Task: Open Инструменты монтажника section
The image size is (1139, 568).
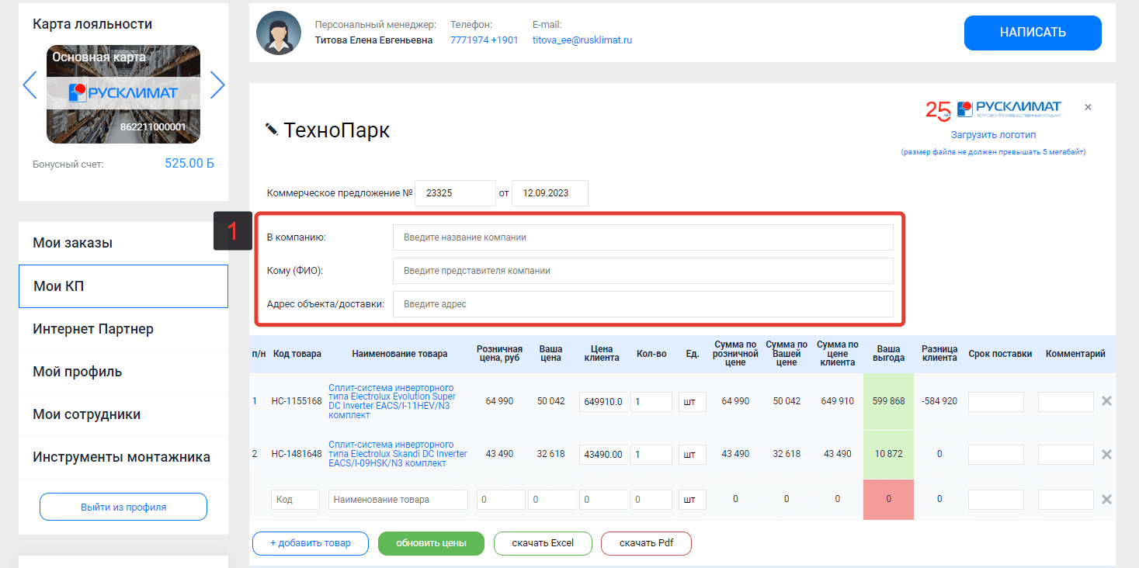Action: pyautogui.click(x=123, y=457)
